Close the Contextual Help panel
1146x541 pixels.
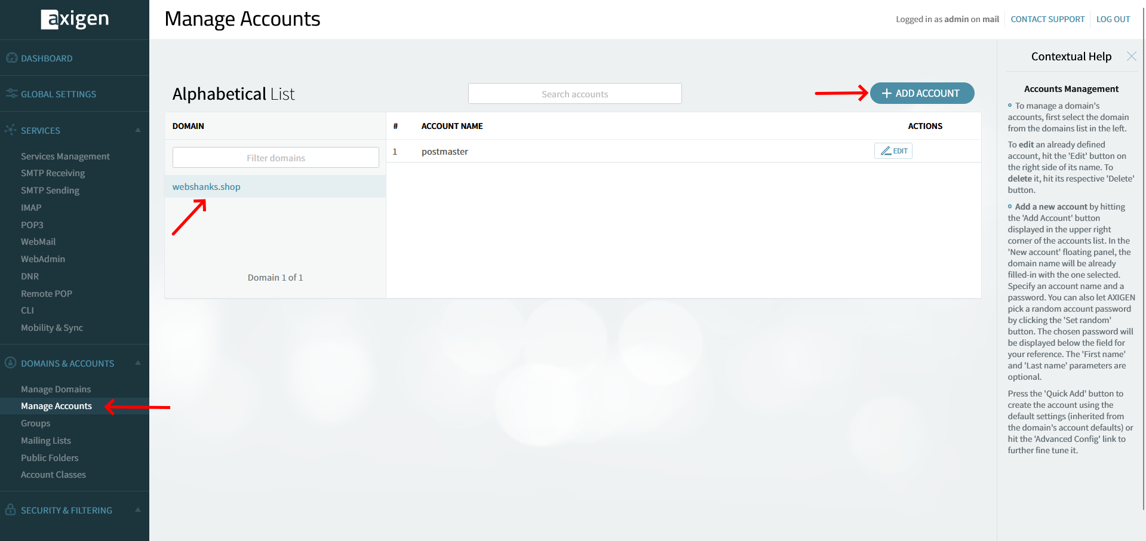pos(1131,56)
